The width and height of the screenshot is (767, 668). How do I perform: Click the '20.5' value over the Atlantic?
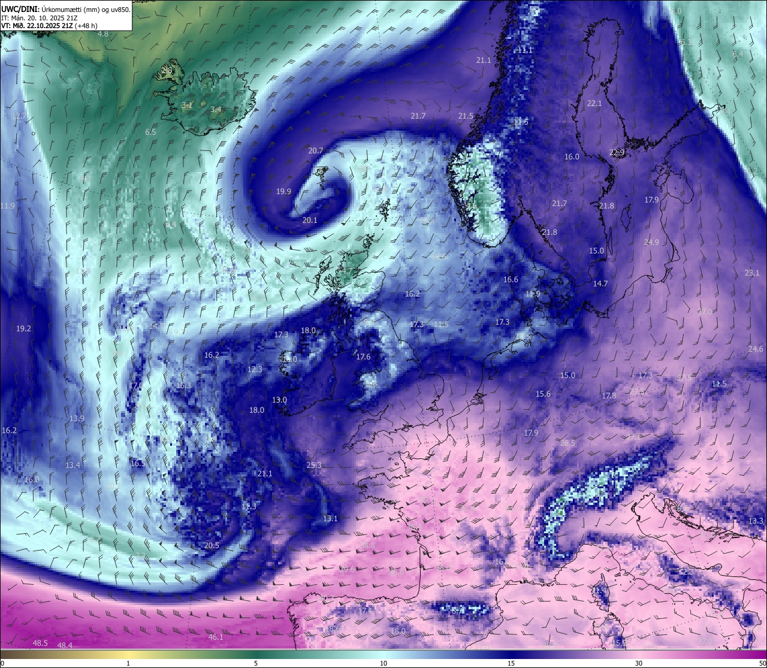point(212,546)
